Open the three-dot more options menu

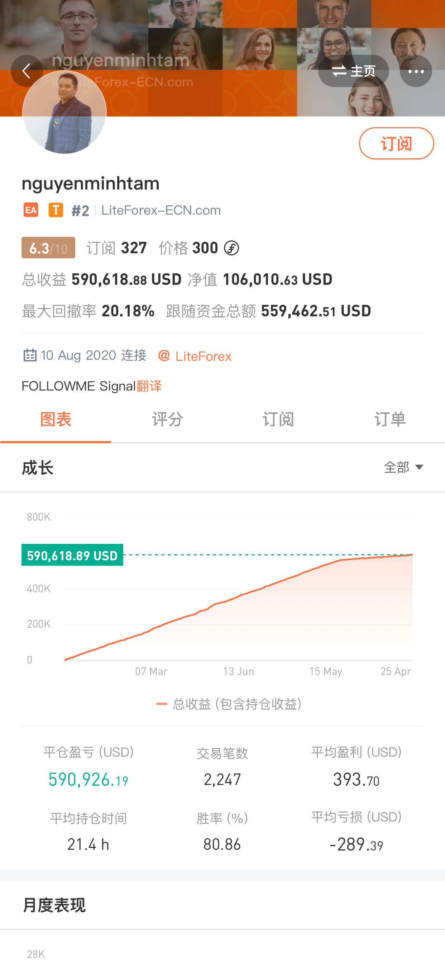point(416,71)
